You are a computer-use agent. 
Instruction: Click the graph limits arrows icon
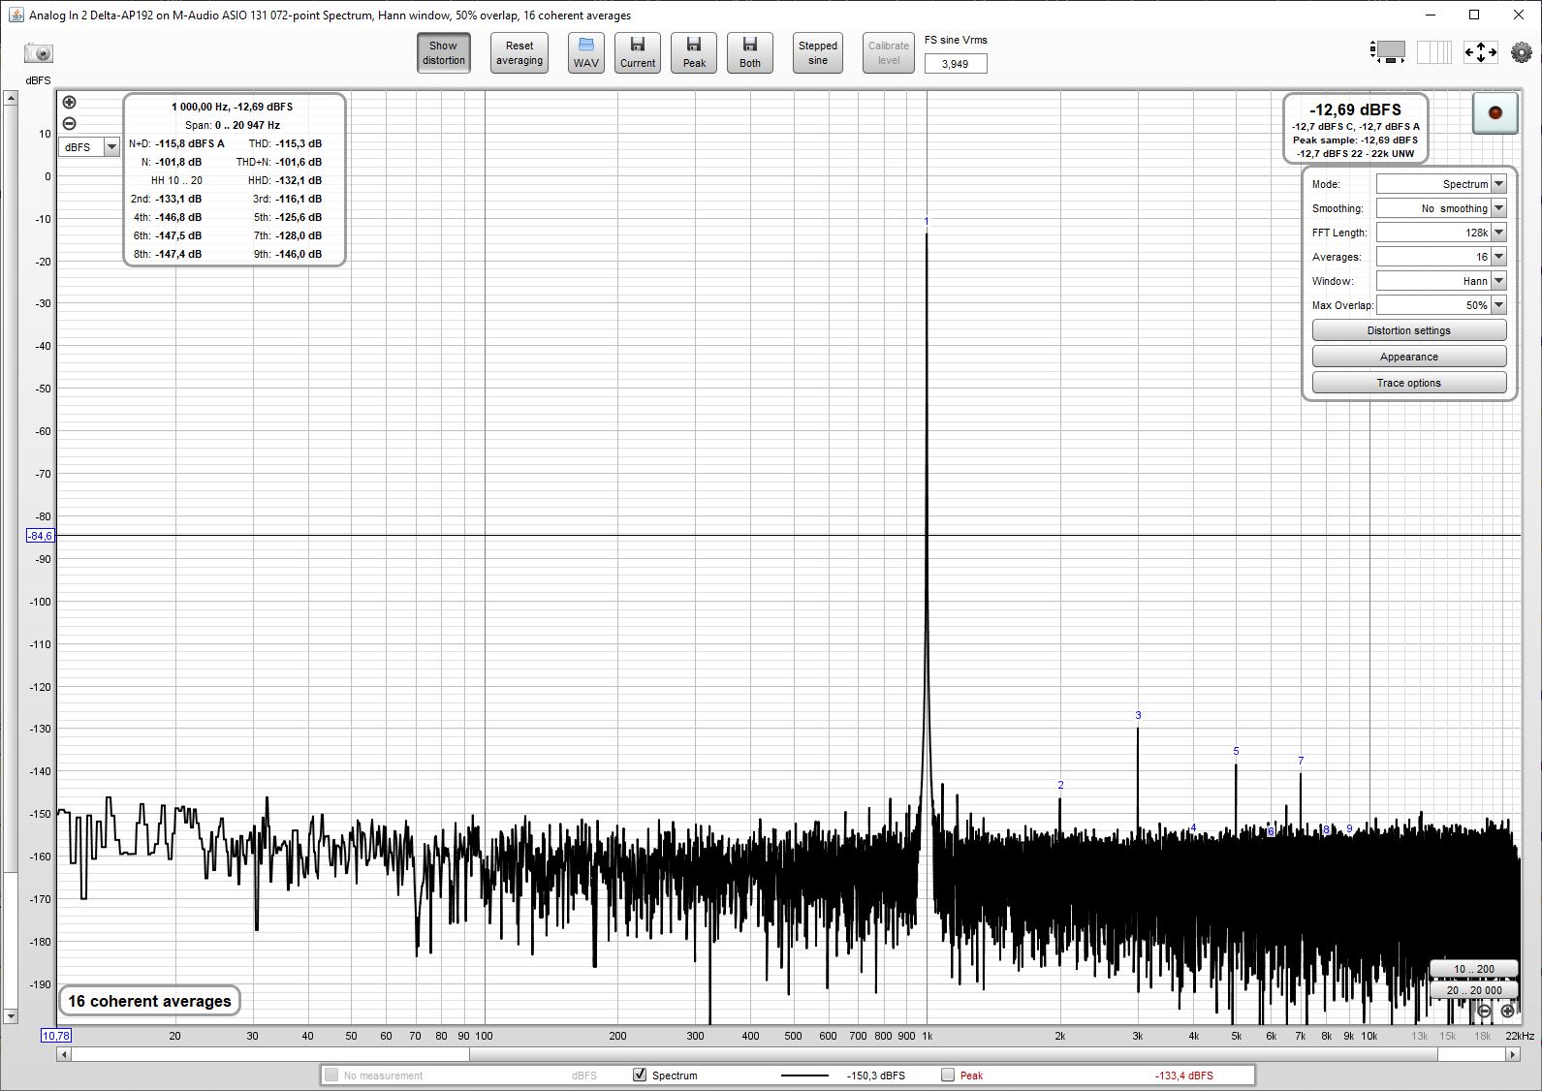click(x=1480, y=52)
